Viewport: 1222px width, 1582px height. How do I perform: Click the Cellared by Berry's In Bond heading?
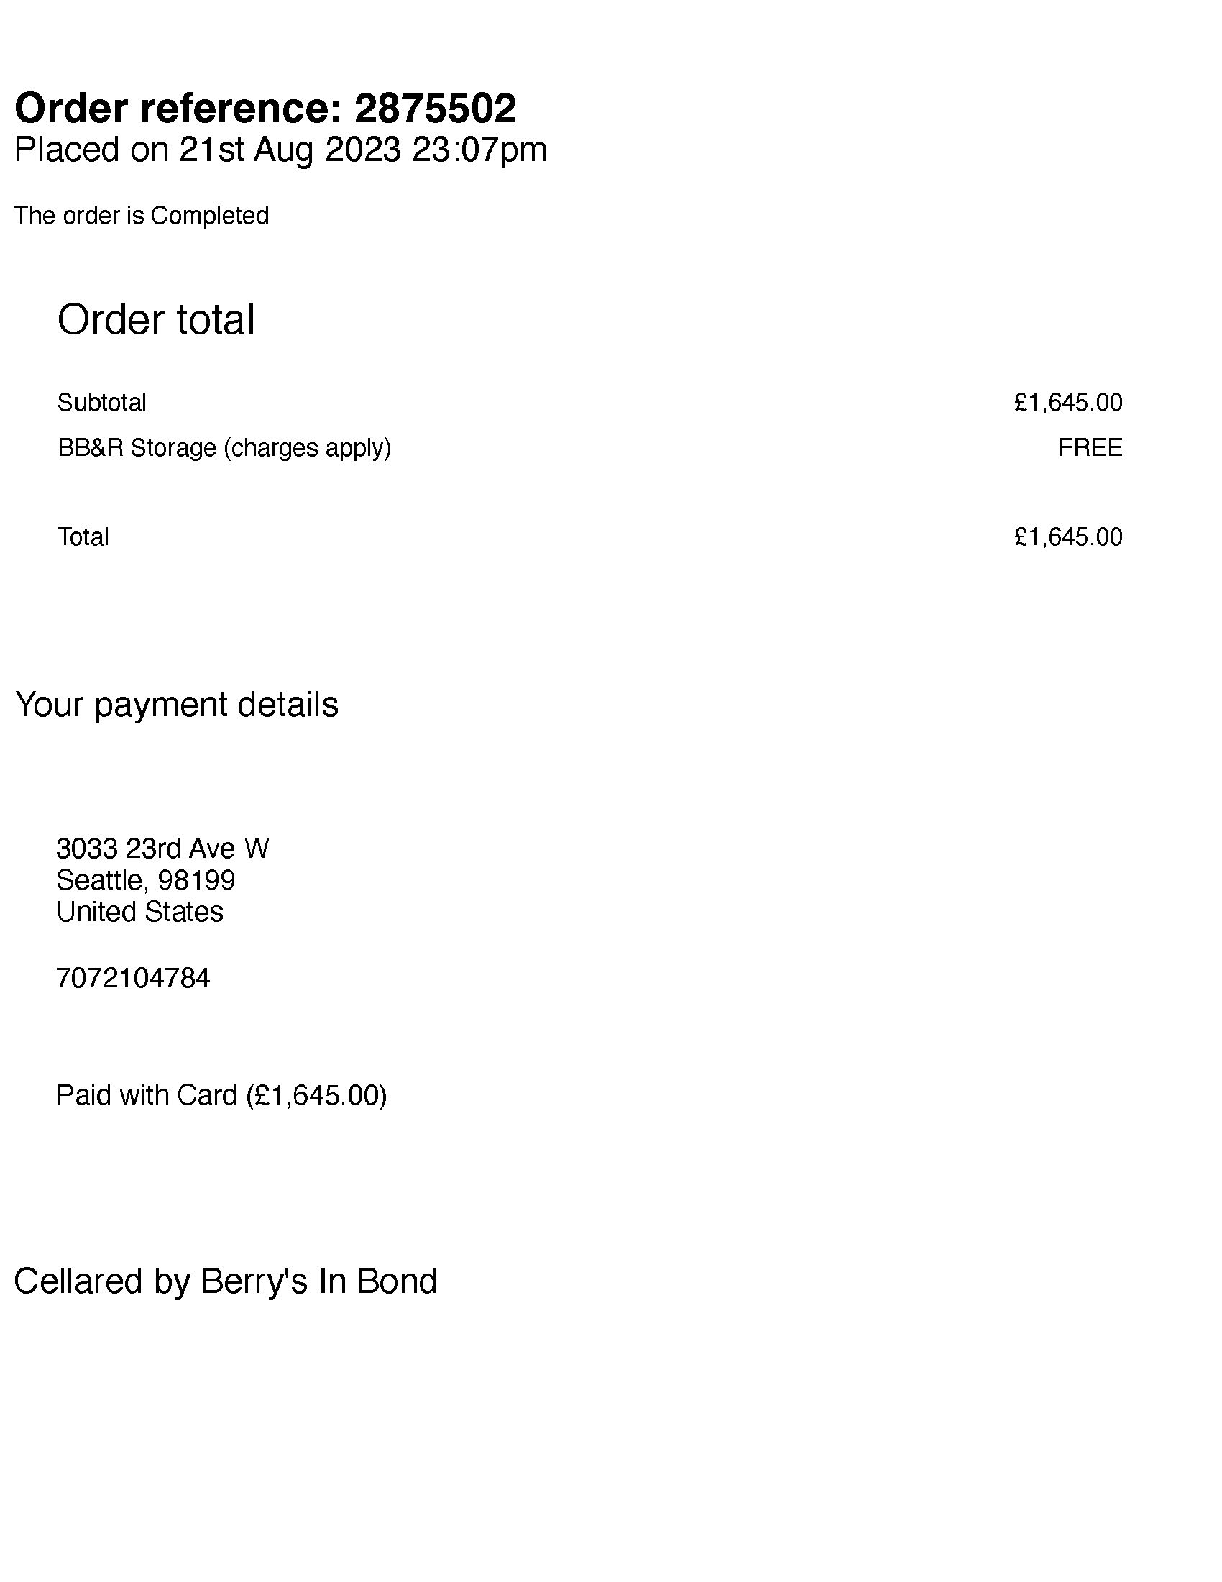[225, 1281]
